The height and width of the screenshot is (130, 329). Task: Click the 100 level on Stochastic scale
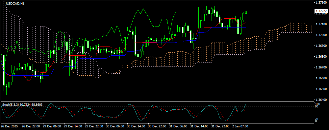click(318, 104)
